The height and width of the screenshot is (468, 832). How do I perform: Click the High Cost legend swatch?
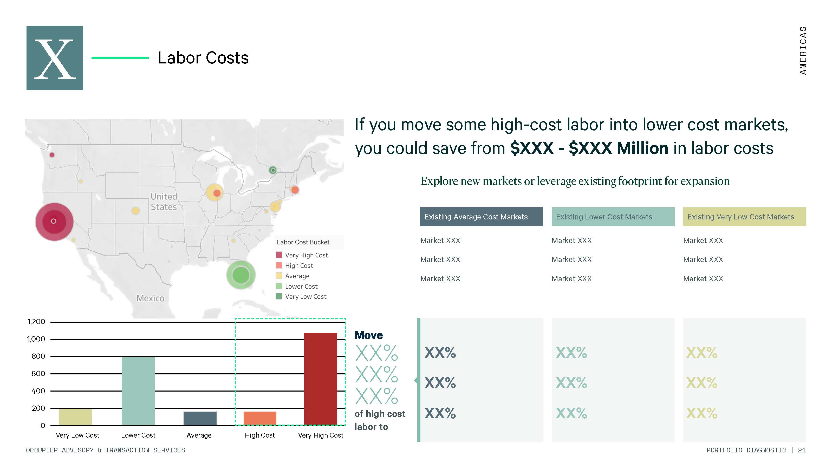[x=279, y=265]
